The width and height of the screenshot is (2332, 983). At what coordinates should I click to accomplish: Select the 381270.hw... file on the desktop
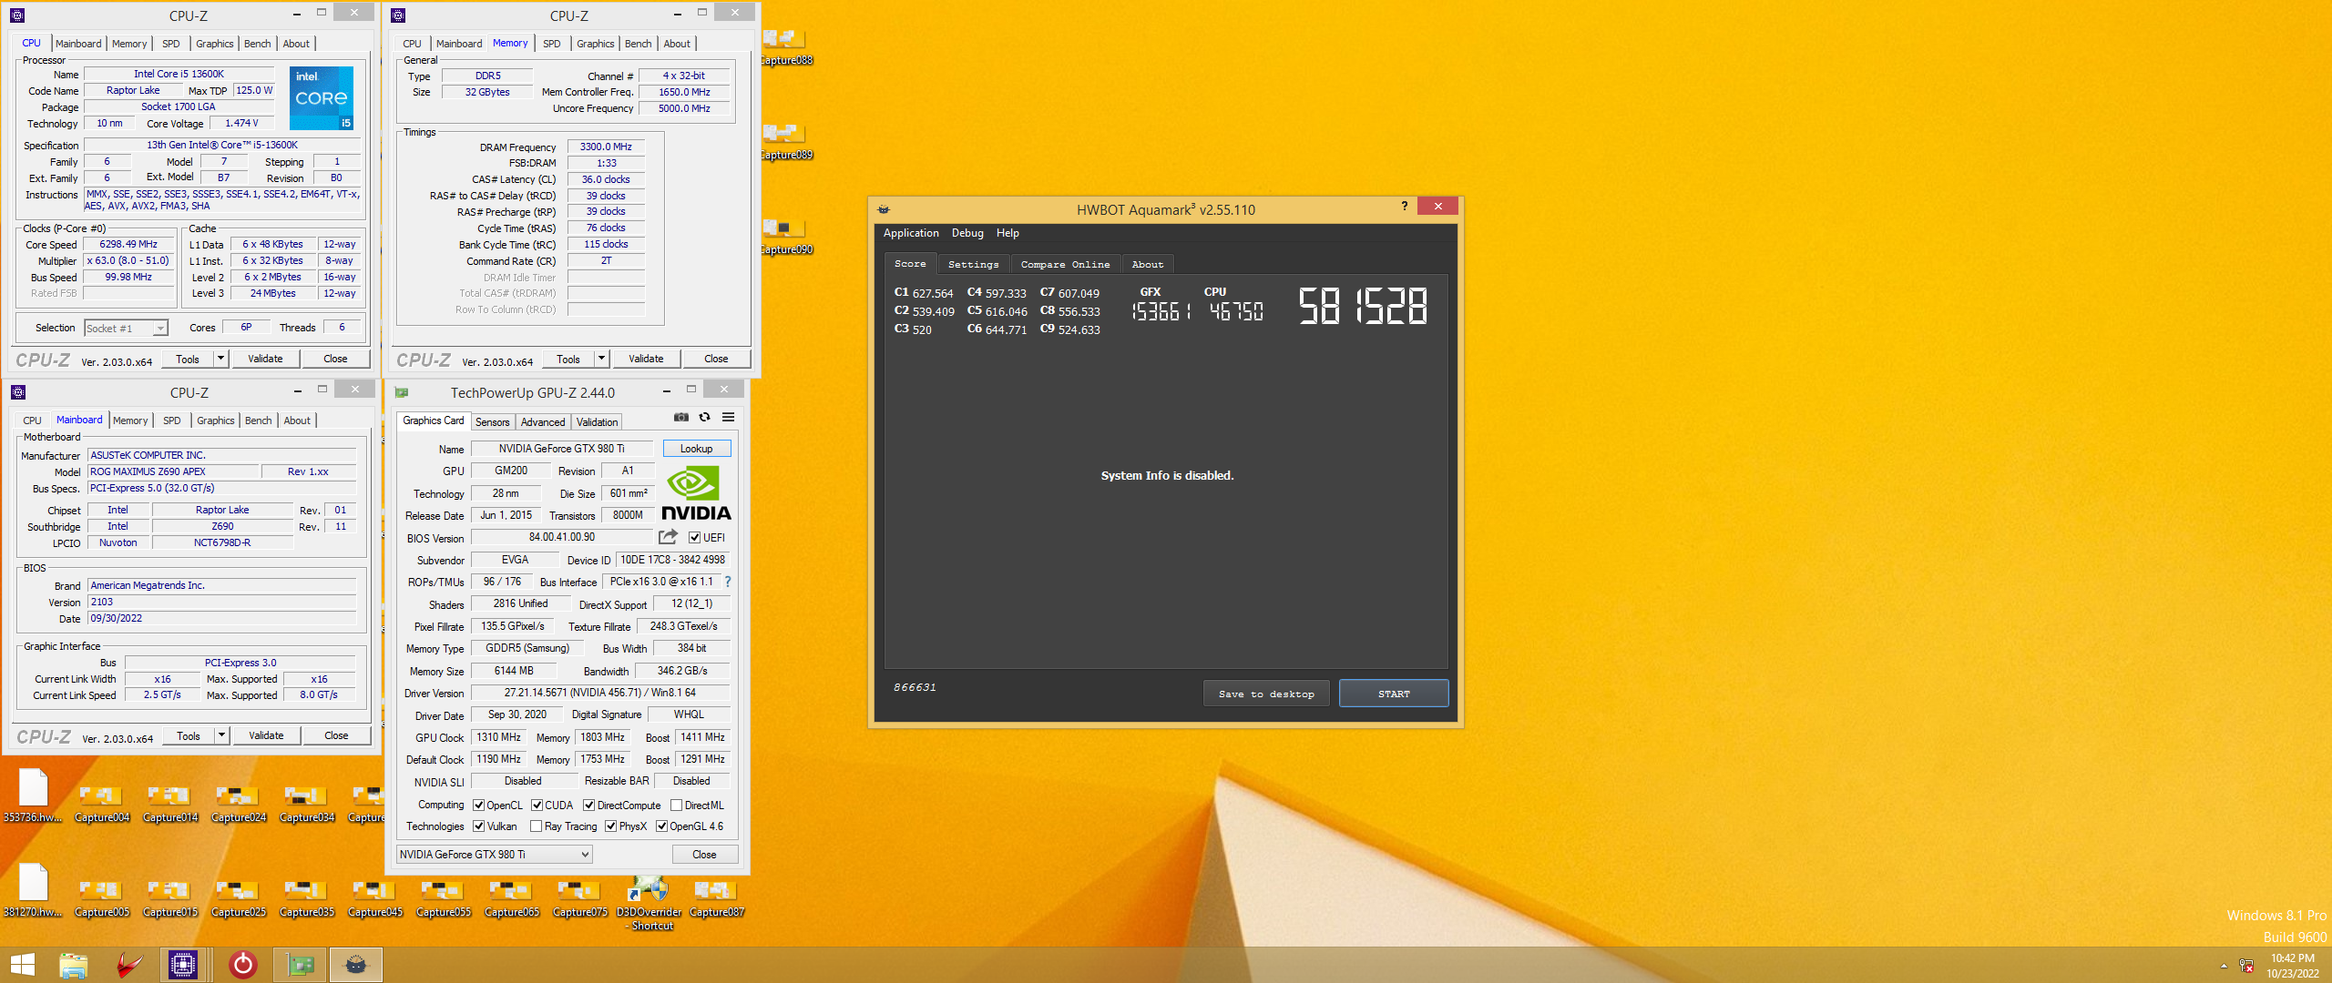[x=33, y=890]
